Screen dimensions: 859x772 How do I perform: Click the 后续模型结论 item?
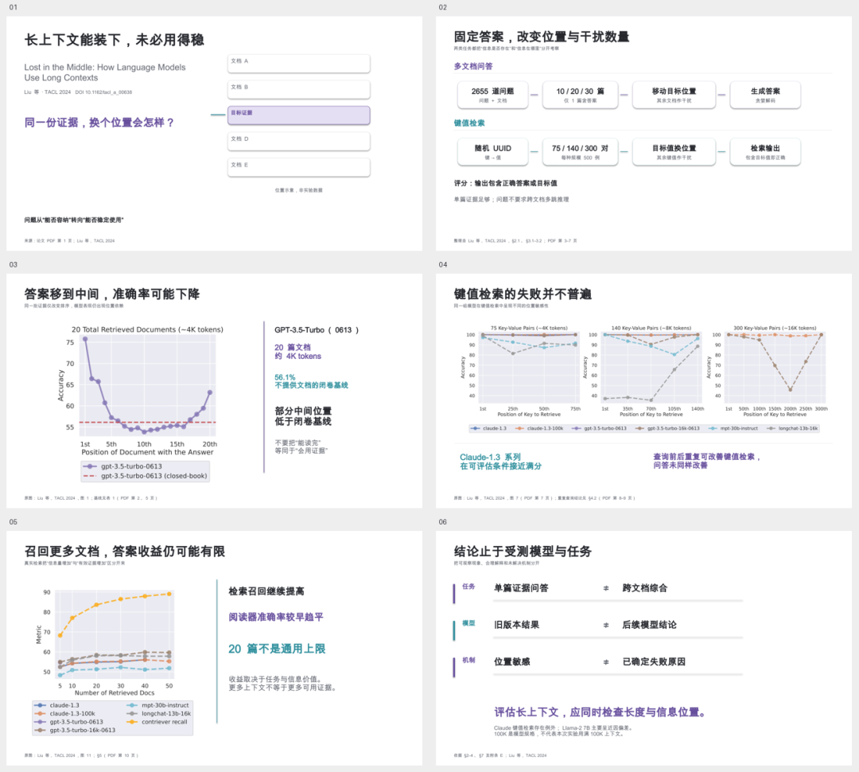(649, 625)
